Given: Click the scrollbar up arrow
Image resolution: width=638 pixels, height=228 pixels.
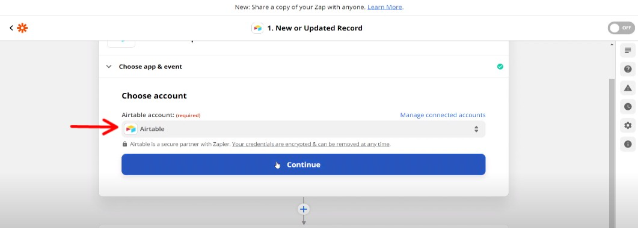Looking at the screenshot, I should tap(612, 44).
